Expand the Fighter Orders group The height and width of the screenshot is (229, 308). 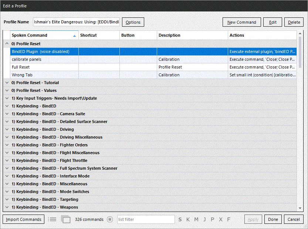pyautogui.click(x=7, y=145)
